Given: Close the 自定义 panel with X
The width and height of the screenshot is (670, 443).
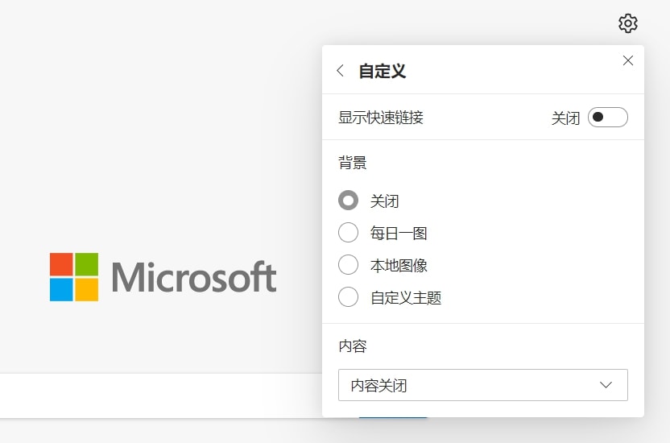Looking at the screenshot, I should tap(627, 60).
